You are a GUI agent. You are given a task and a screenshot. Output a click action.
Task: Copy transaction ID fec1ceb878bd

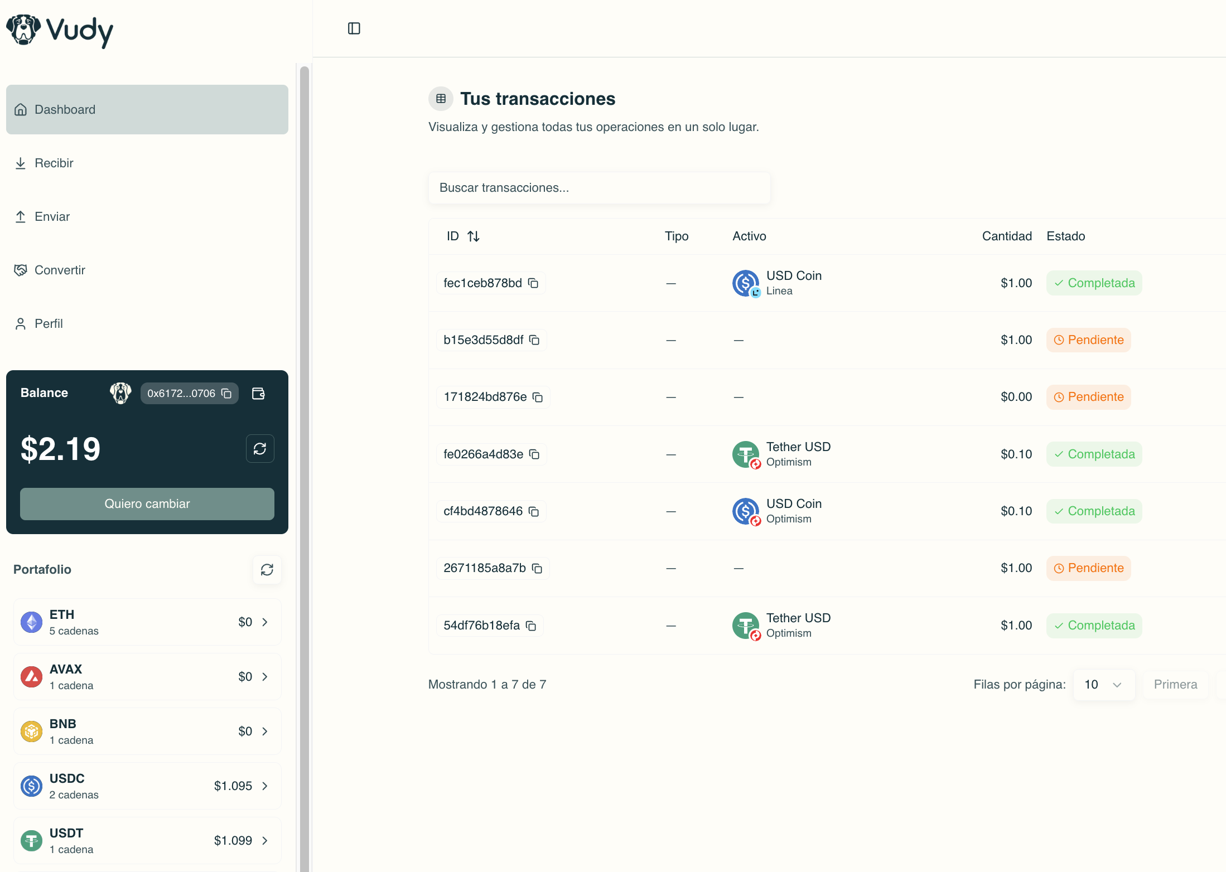pos(533,283)
